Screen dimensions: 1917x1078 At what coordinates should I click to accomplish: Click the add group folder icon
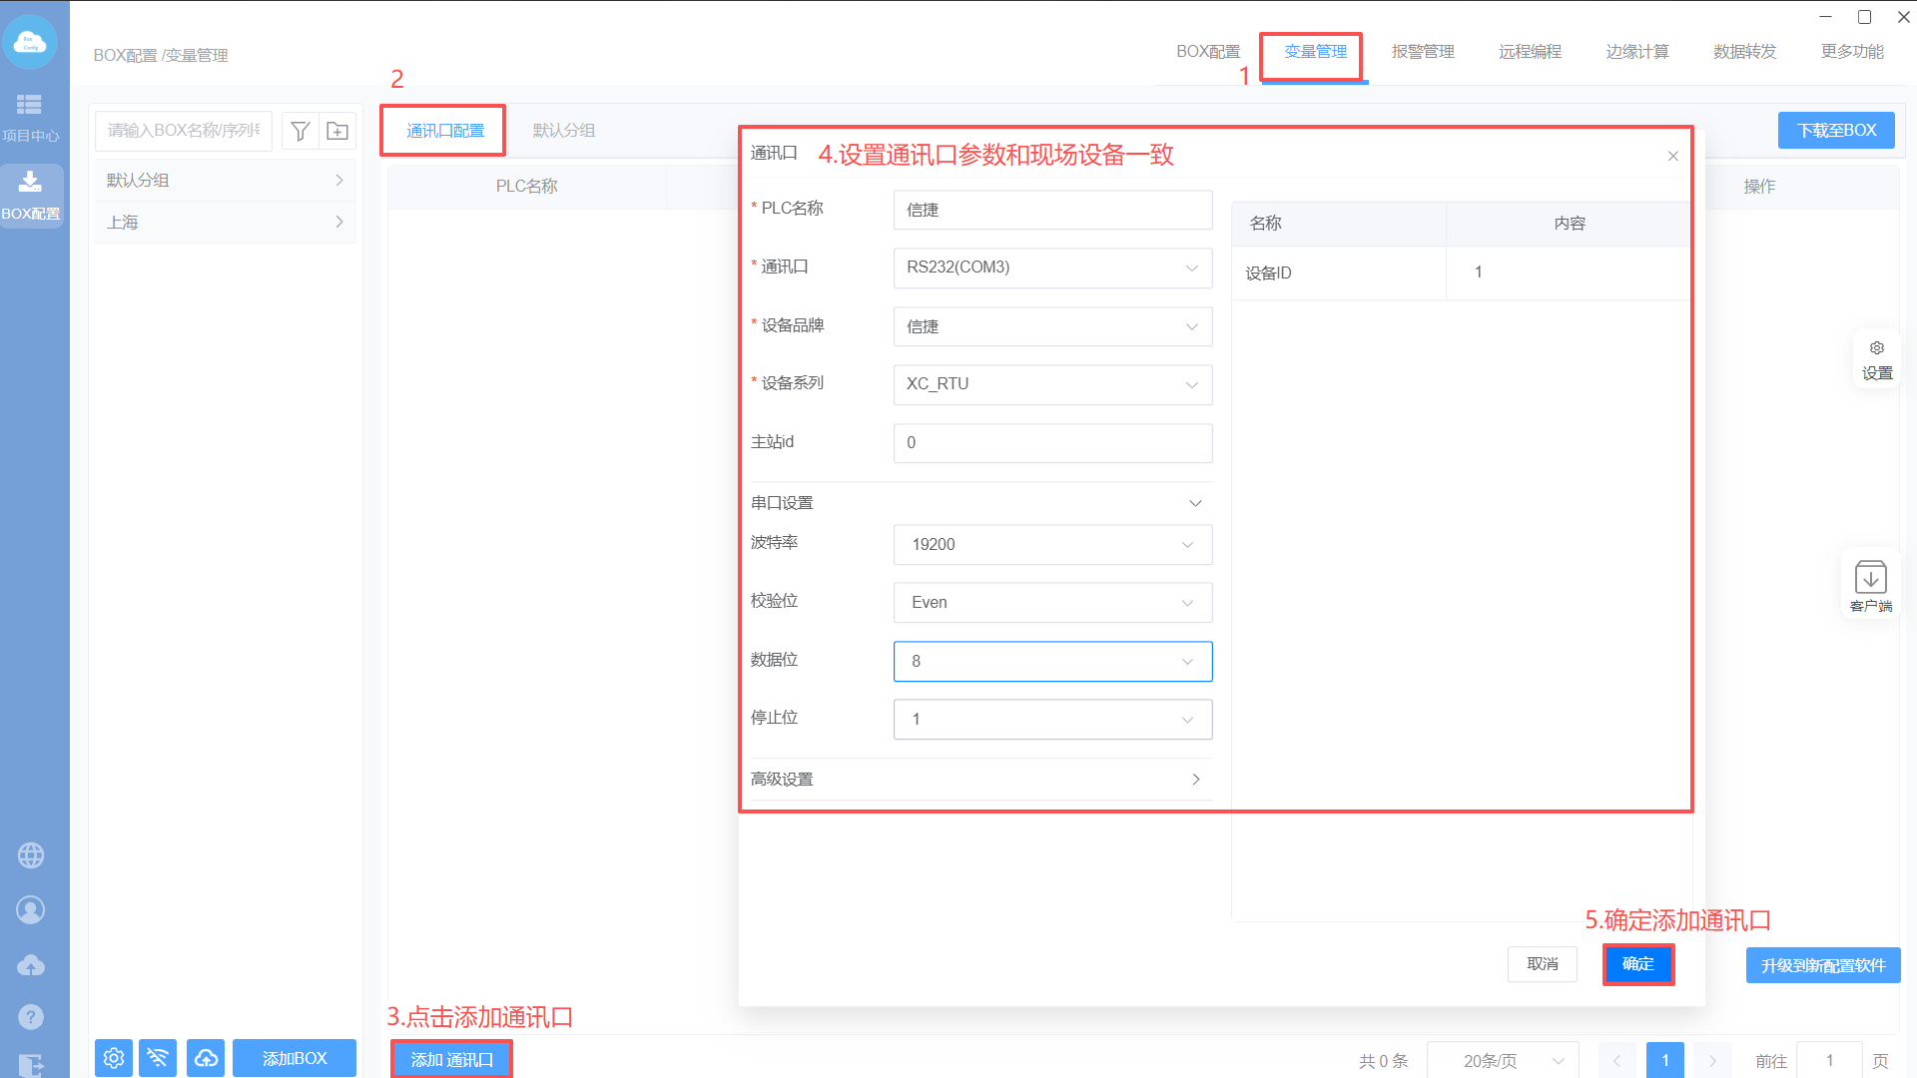pyautogui.click(x=337, y=131)
